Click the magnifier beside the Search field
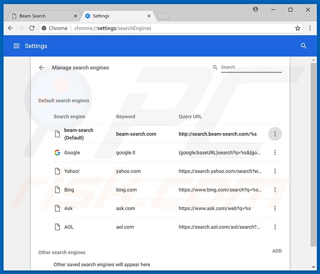The image size is (320, 274). (x=215, y=67)
